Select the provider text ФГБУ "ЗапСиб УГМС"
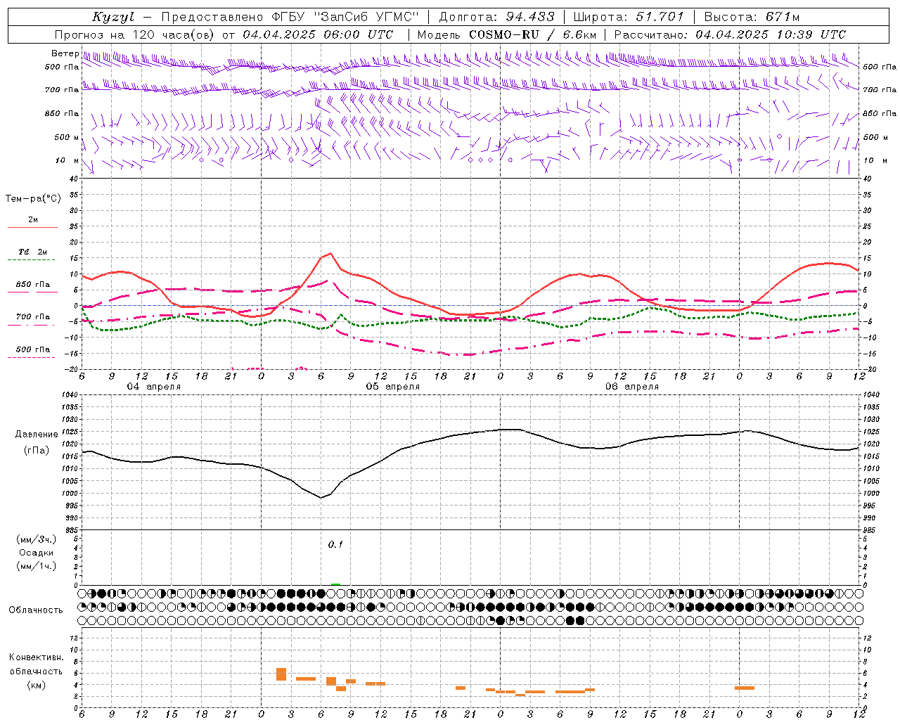900x720 pixels. [345, 17]
